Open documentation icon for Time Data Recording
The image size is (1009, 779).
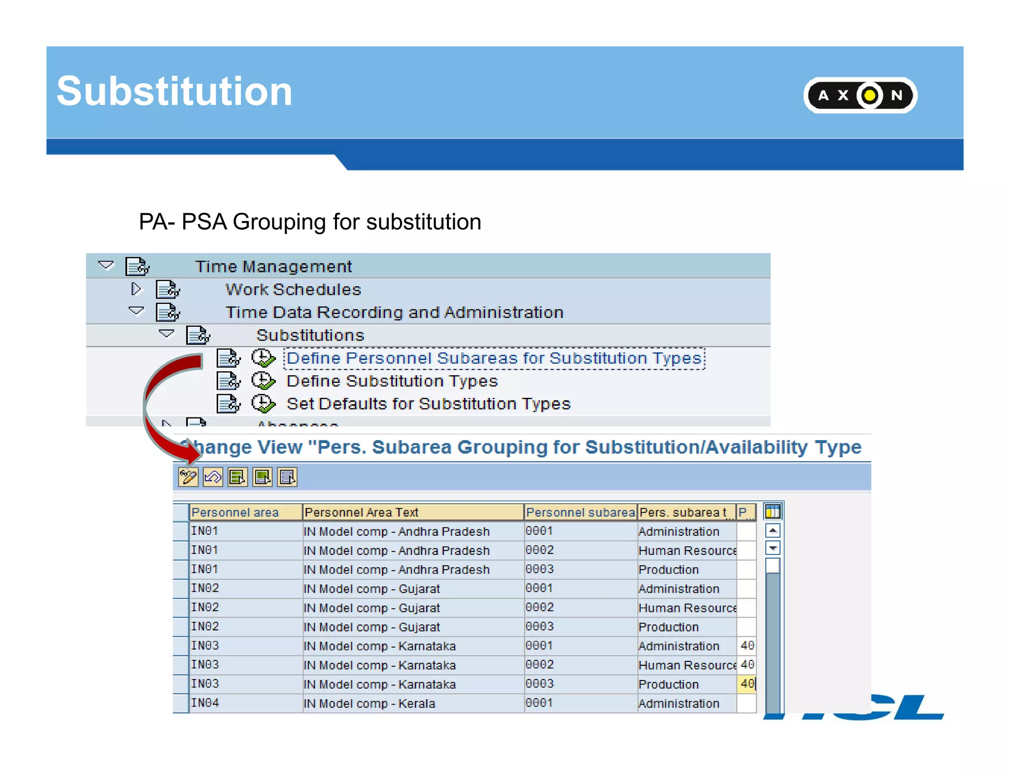tap(168, 312)
